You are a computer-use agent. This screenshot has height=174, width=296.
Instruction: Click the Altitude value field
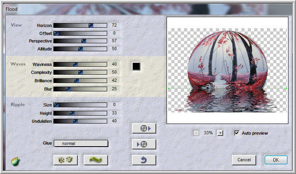114,48
